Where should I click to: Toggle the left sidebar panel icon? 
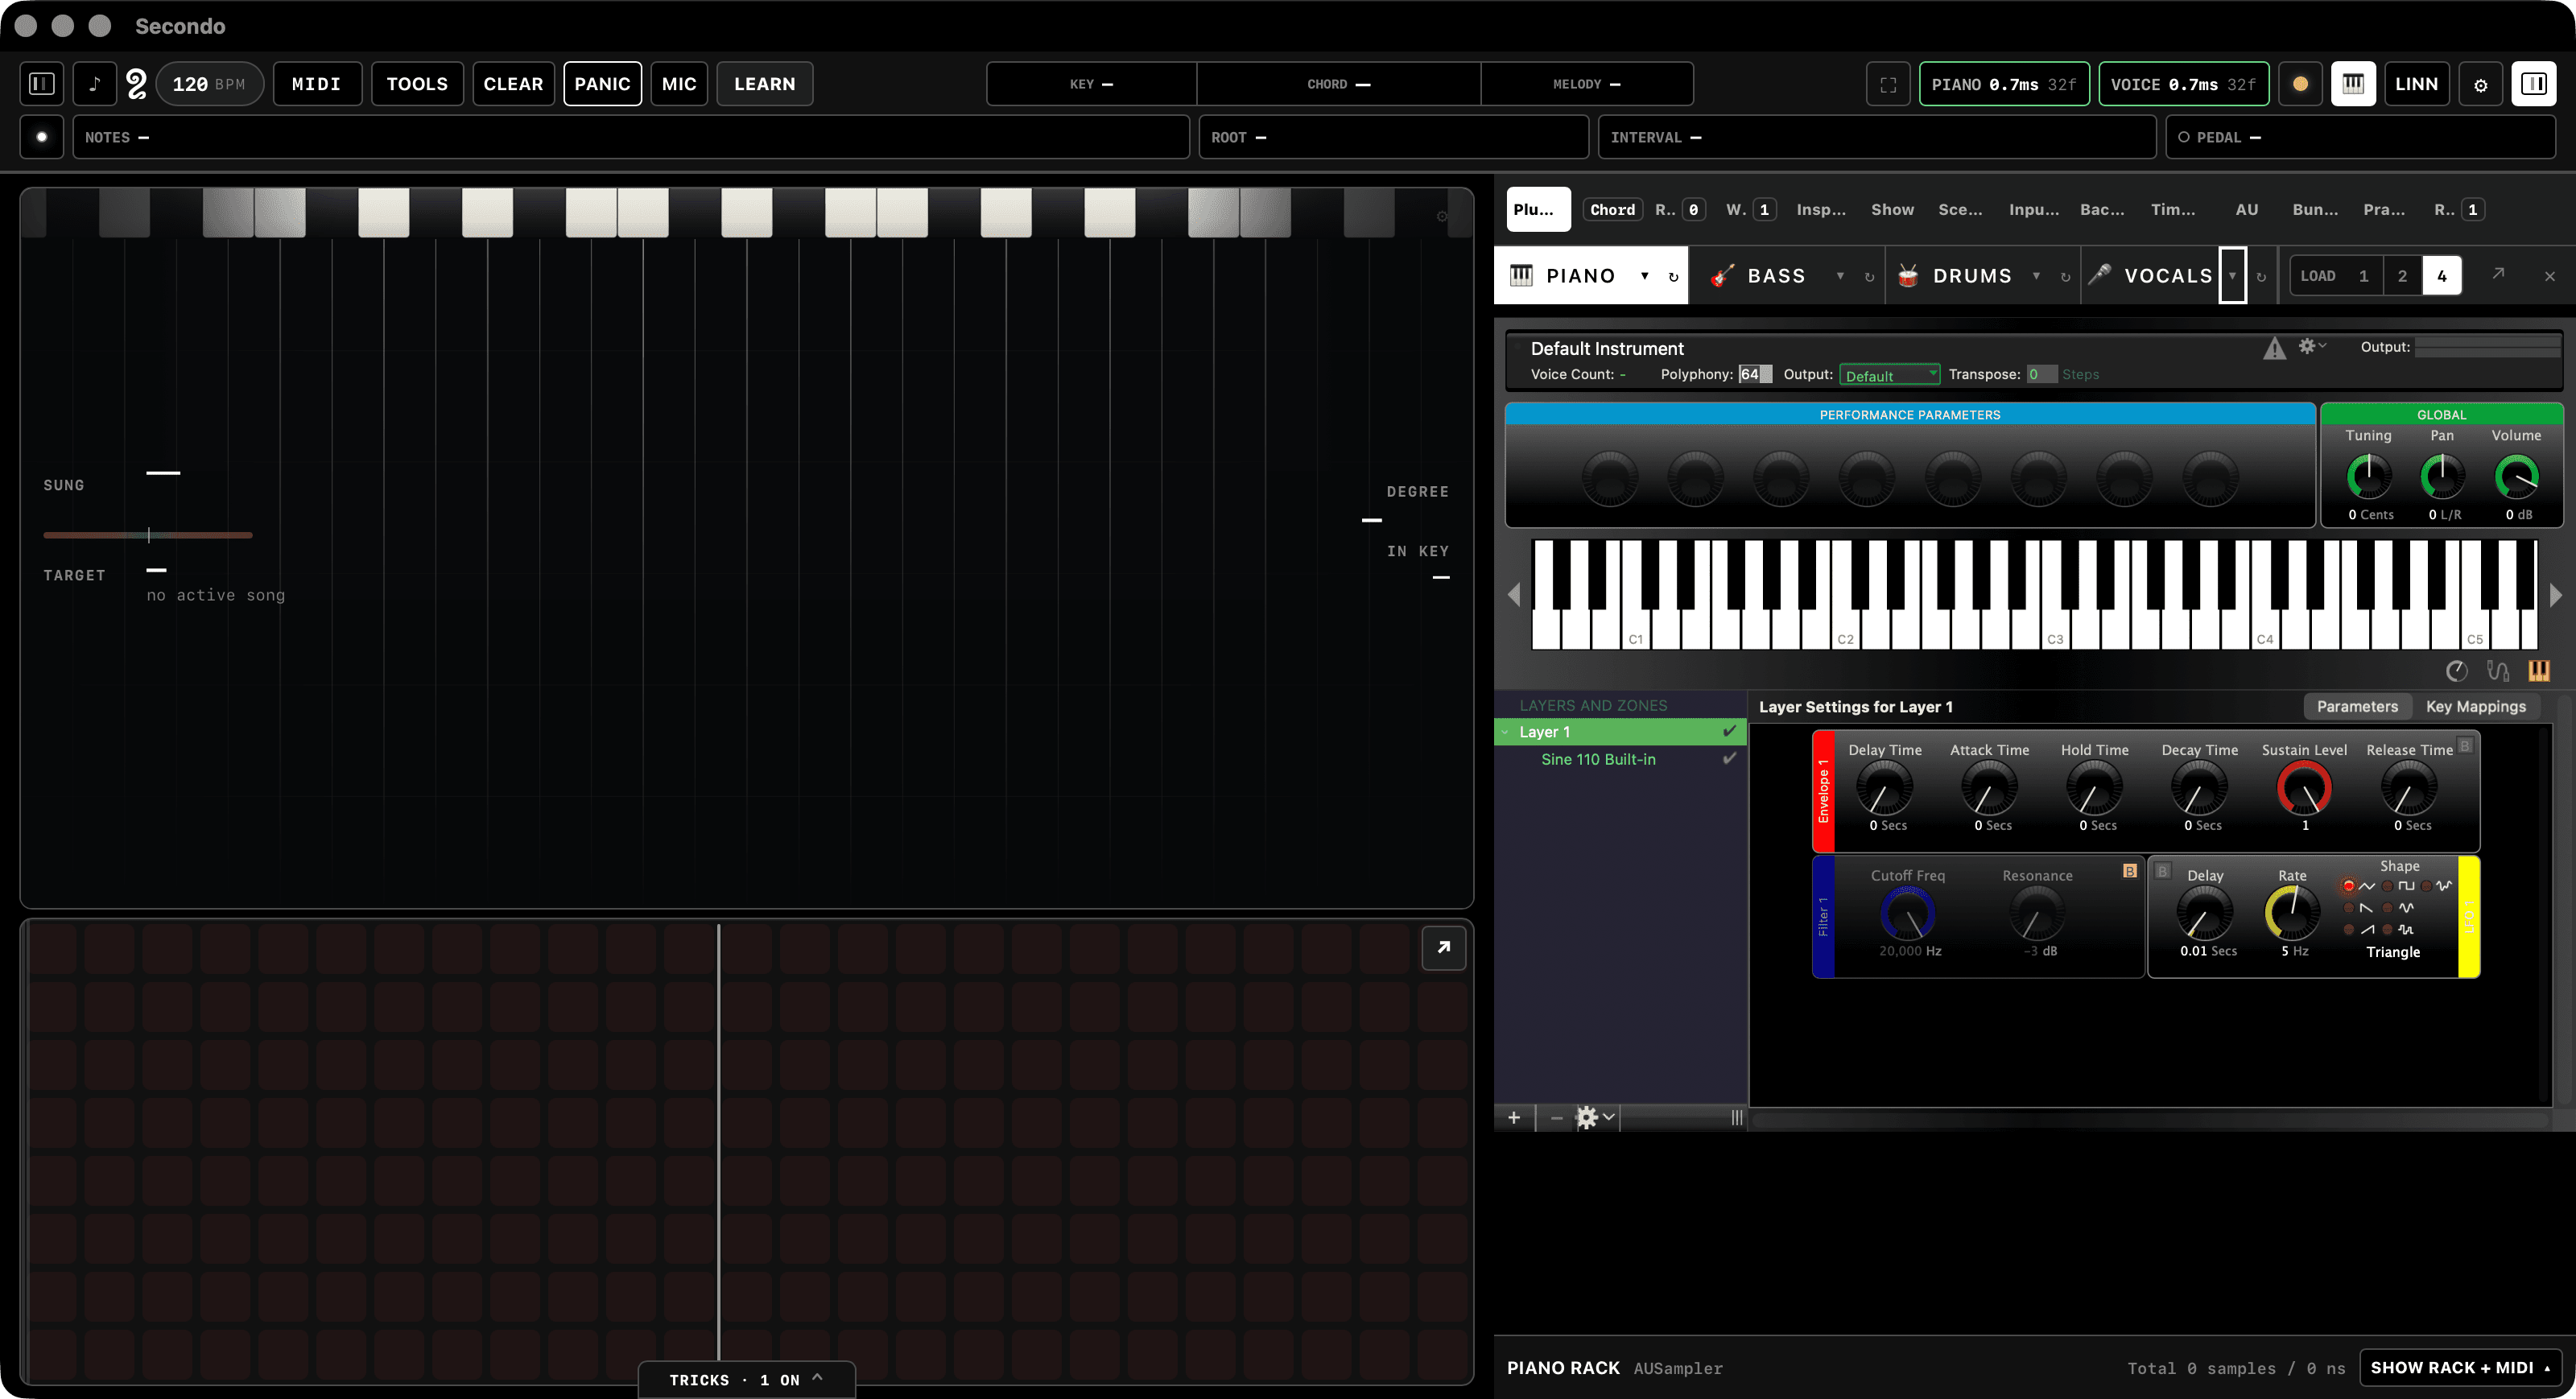pos(42,84)
